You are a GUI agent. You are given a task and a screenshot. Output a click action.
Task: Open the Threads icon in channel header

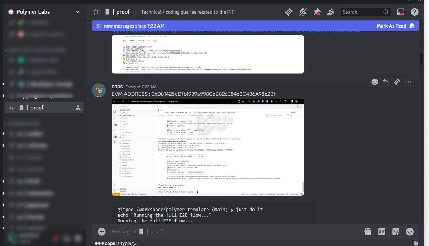pos(289,12)
